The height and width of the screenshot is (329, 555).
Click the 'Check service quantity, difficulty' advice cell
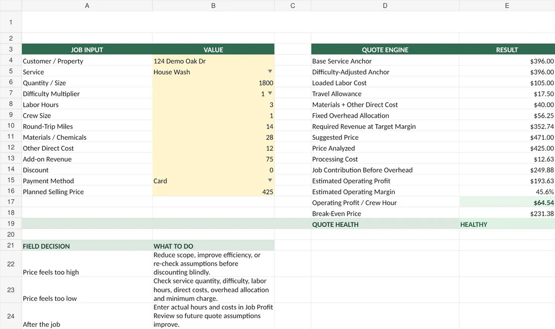pyautogui.click(x=214, y=289)
